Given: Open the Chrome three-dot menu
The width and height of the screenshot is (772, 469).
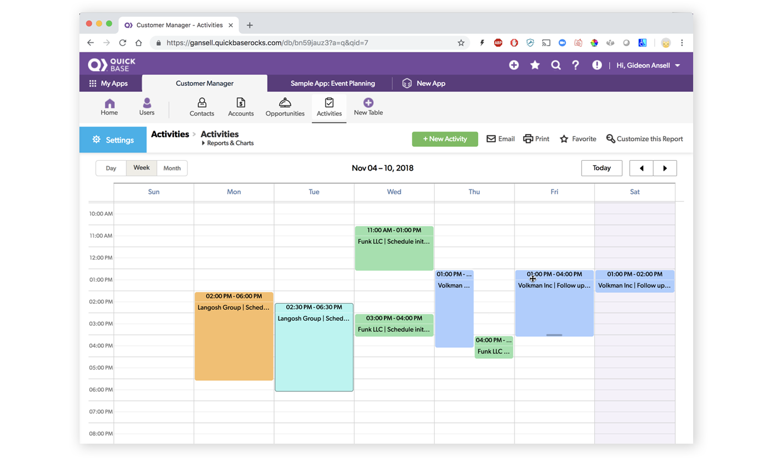Looking at the screenshot, I should (682, 42).
